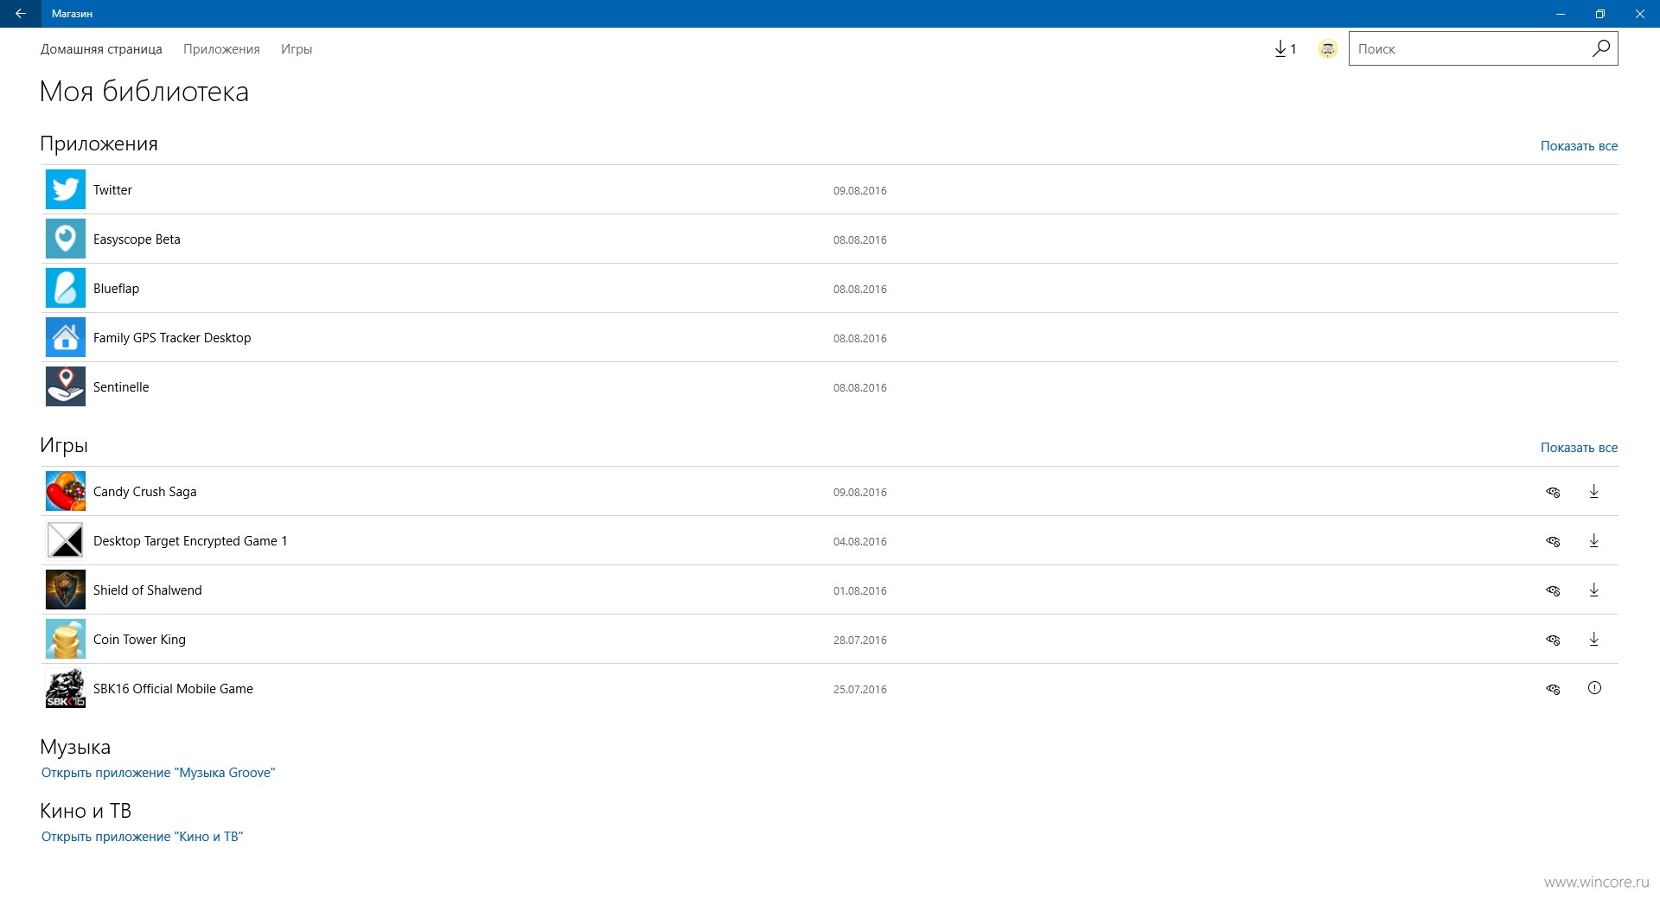Download Candy Crush Saga
Viewport: 1660px width, 899px height.
(1594, 491)
